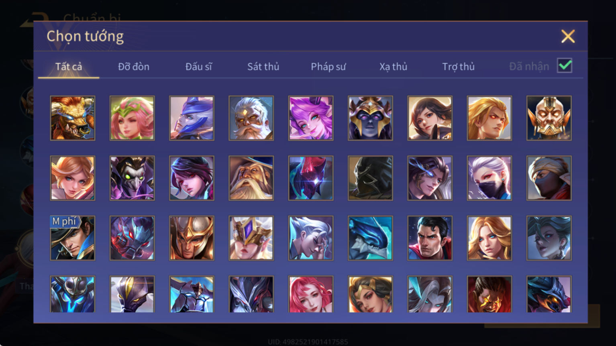Select the masked white-haired ninja hero

(x=489, y=178)
